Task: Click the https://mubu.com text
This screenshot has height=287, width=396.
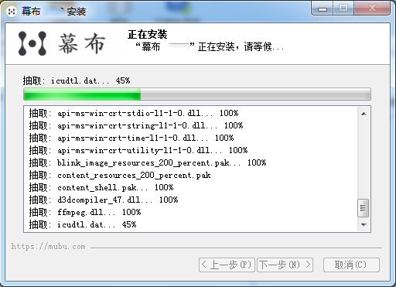Action: click(48, 246)
